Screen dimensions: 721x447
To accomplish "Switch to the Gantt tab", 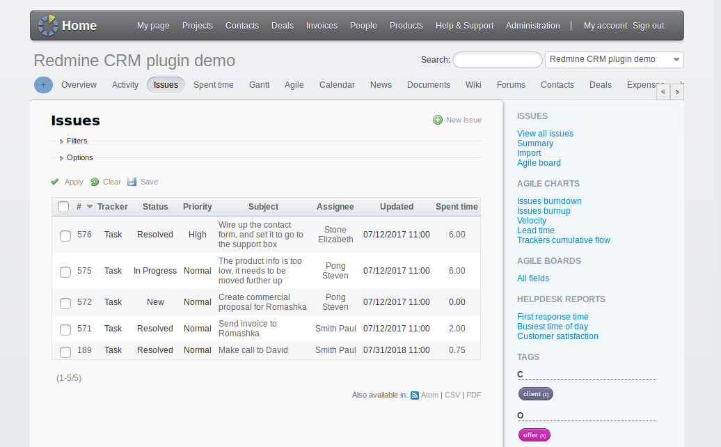I will (259, 85).
